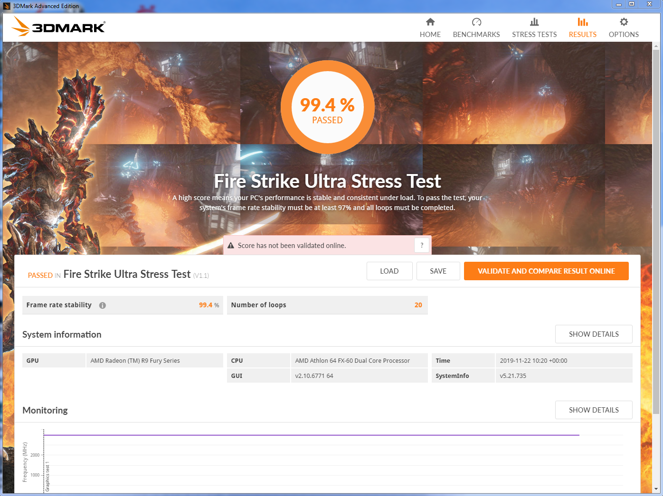Click the Options gear icon
Viewport: 663px width, 496px height.
point(624,22)
